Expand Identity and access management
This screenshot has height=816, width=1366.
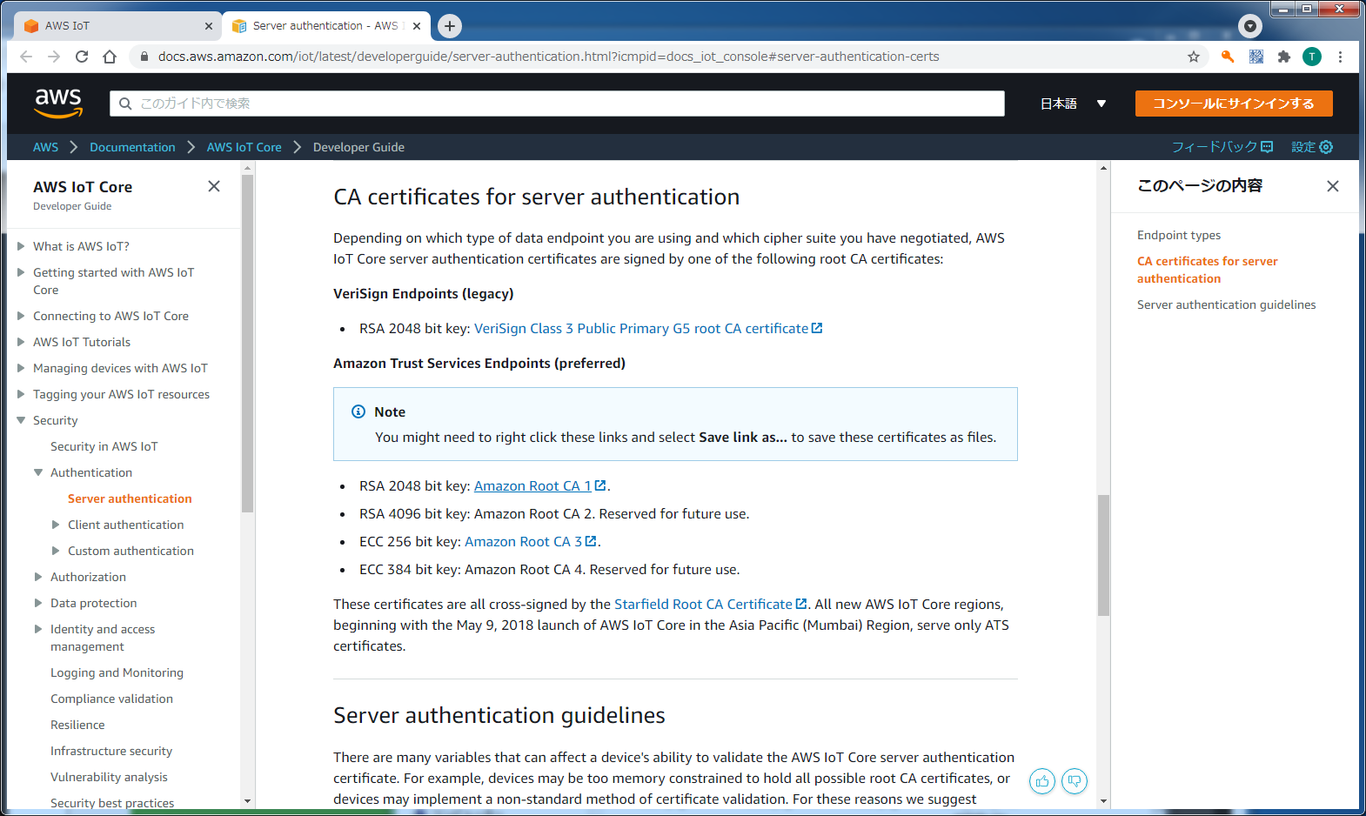coord(38,629)
